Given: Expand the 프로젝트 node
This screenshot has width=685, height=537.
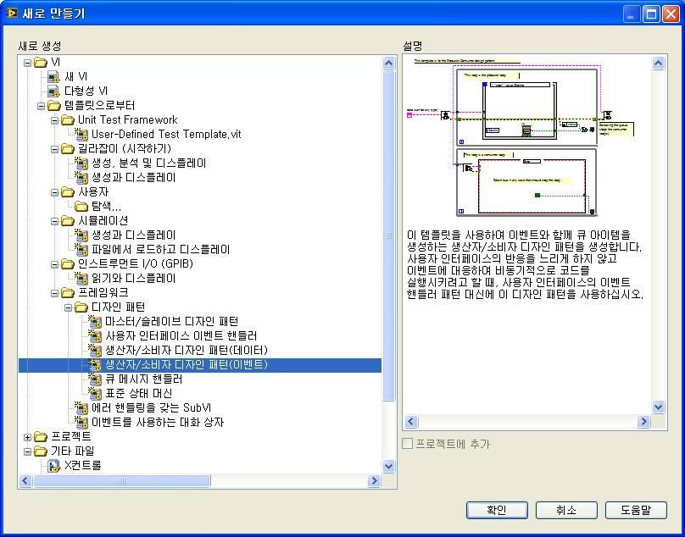Looking at the screenshot, I should click(x=27, y=437).
